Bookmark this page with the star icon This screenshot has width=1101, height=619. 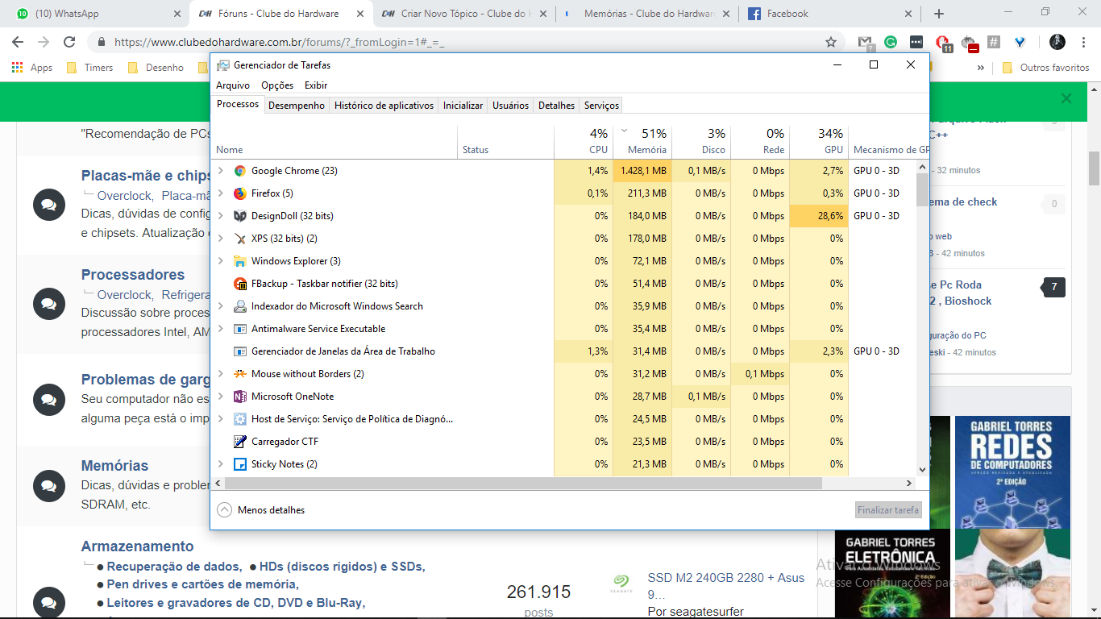[831, 42]
